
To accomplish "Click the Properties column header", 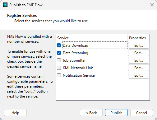I will tap(137, 38).
